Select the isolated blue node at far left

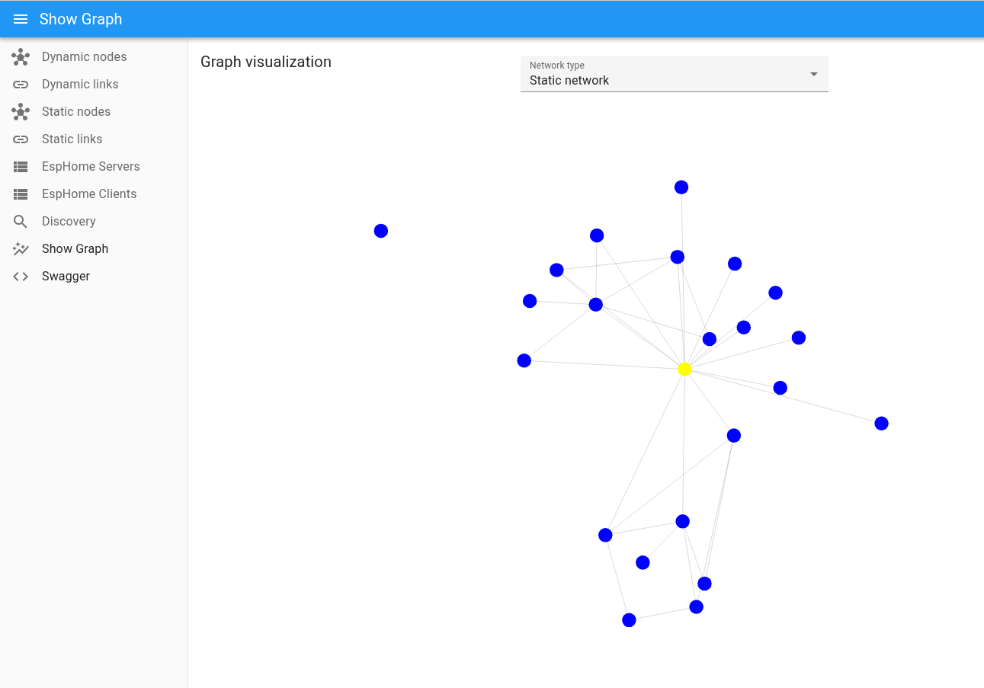coord(381,231)
